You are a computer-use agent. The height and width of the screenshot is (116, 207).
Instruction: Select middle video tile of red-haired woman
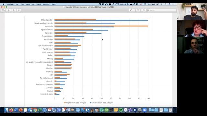pyautogui.click(x=192, y=28)
